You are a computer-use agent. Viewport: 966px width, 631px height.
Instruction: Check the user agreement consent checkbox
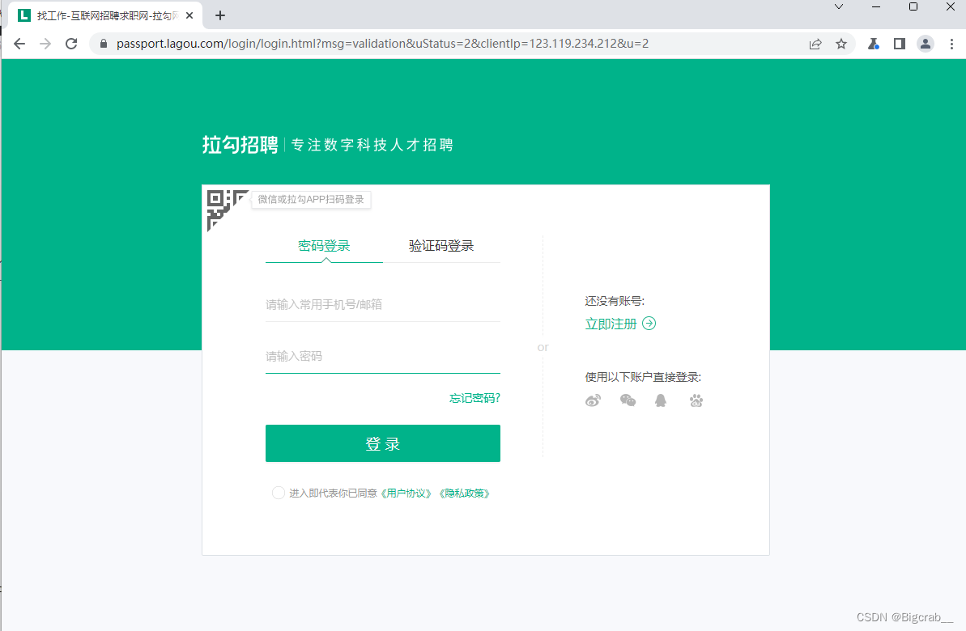[278, 493]
